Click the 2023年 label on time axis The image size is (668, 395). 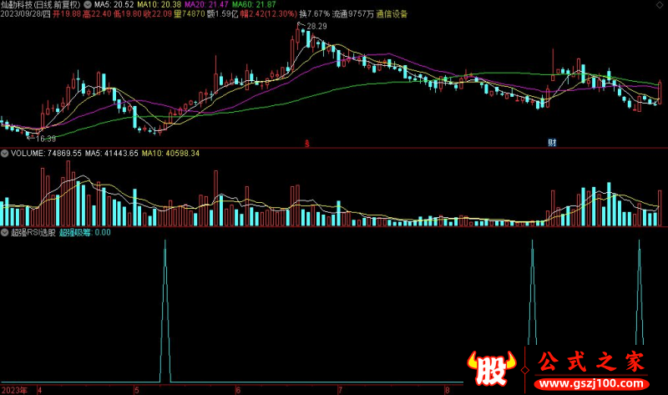(x=14, y=390)
